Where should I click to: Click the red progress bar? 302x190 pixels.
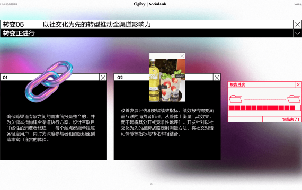tap(264, 108)
